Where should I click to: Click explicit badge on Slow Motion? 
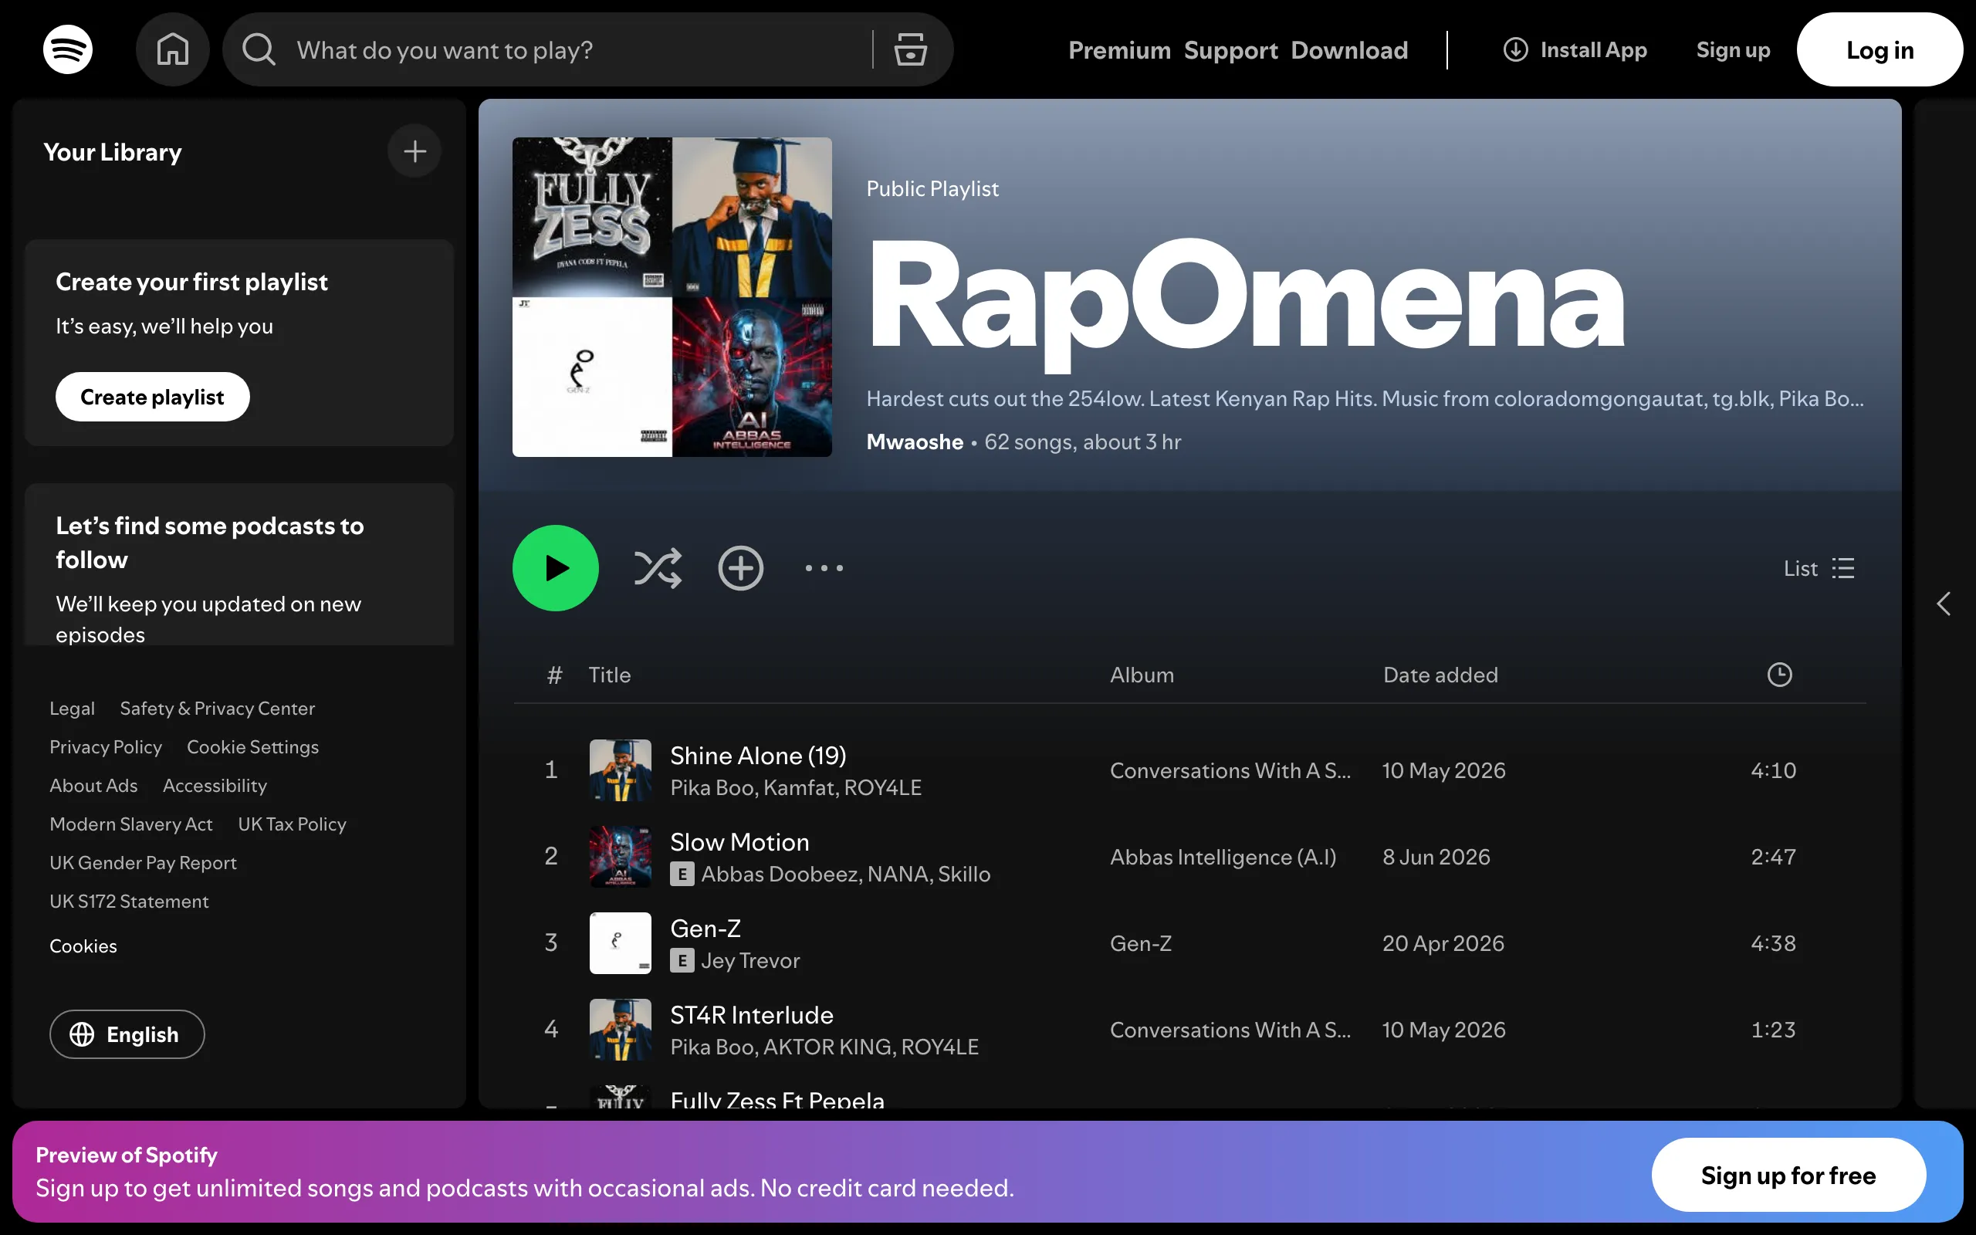tap(682, 874)
